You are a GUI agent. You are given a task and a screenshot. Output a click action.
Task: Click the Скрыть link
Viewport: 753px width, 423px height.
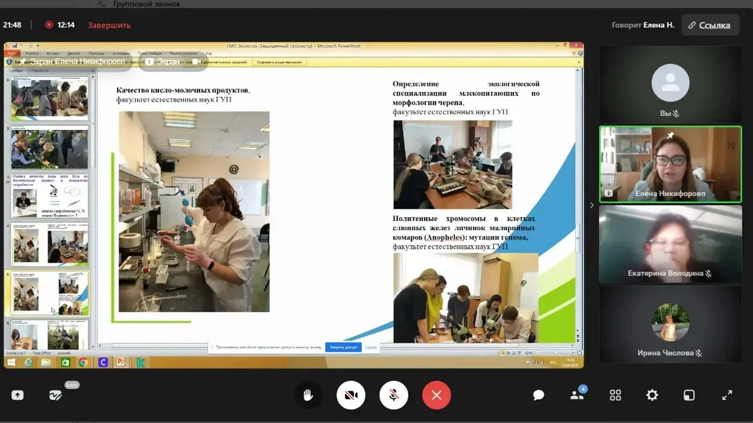[x=371, y=347]
